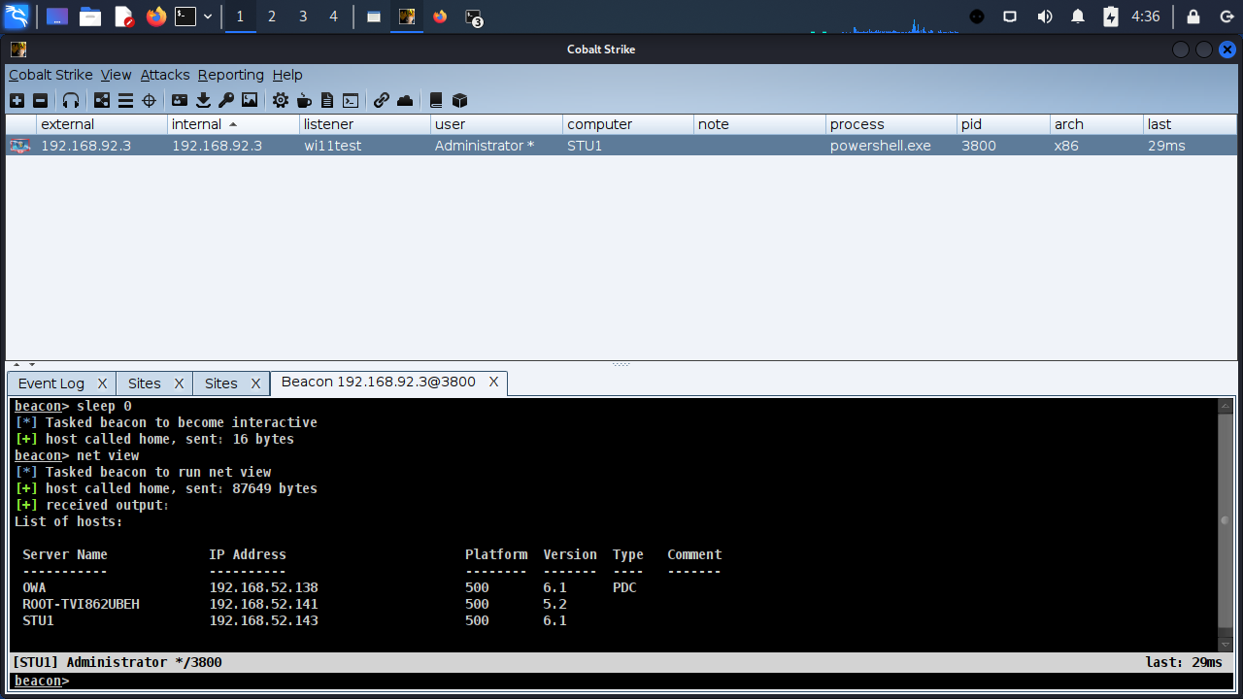This screenshot has height=699, width=1243.
Task: Open Help menu
Action: pyautogui.click(x=287, y=75)
